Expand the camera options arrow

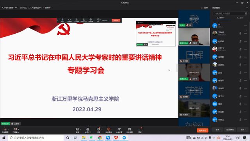[x=18, y=129]
